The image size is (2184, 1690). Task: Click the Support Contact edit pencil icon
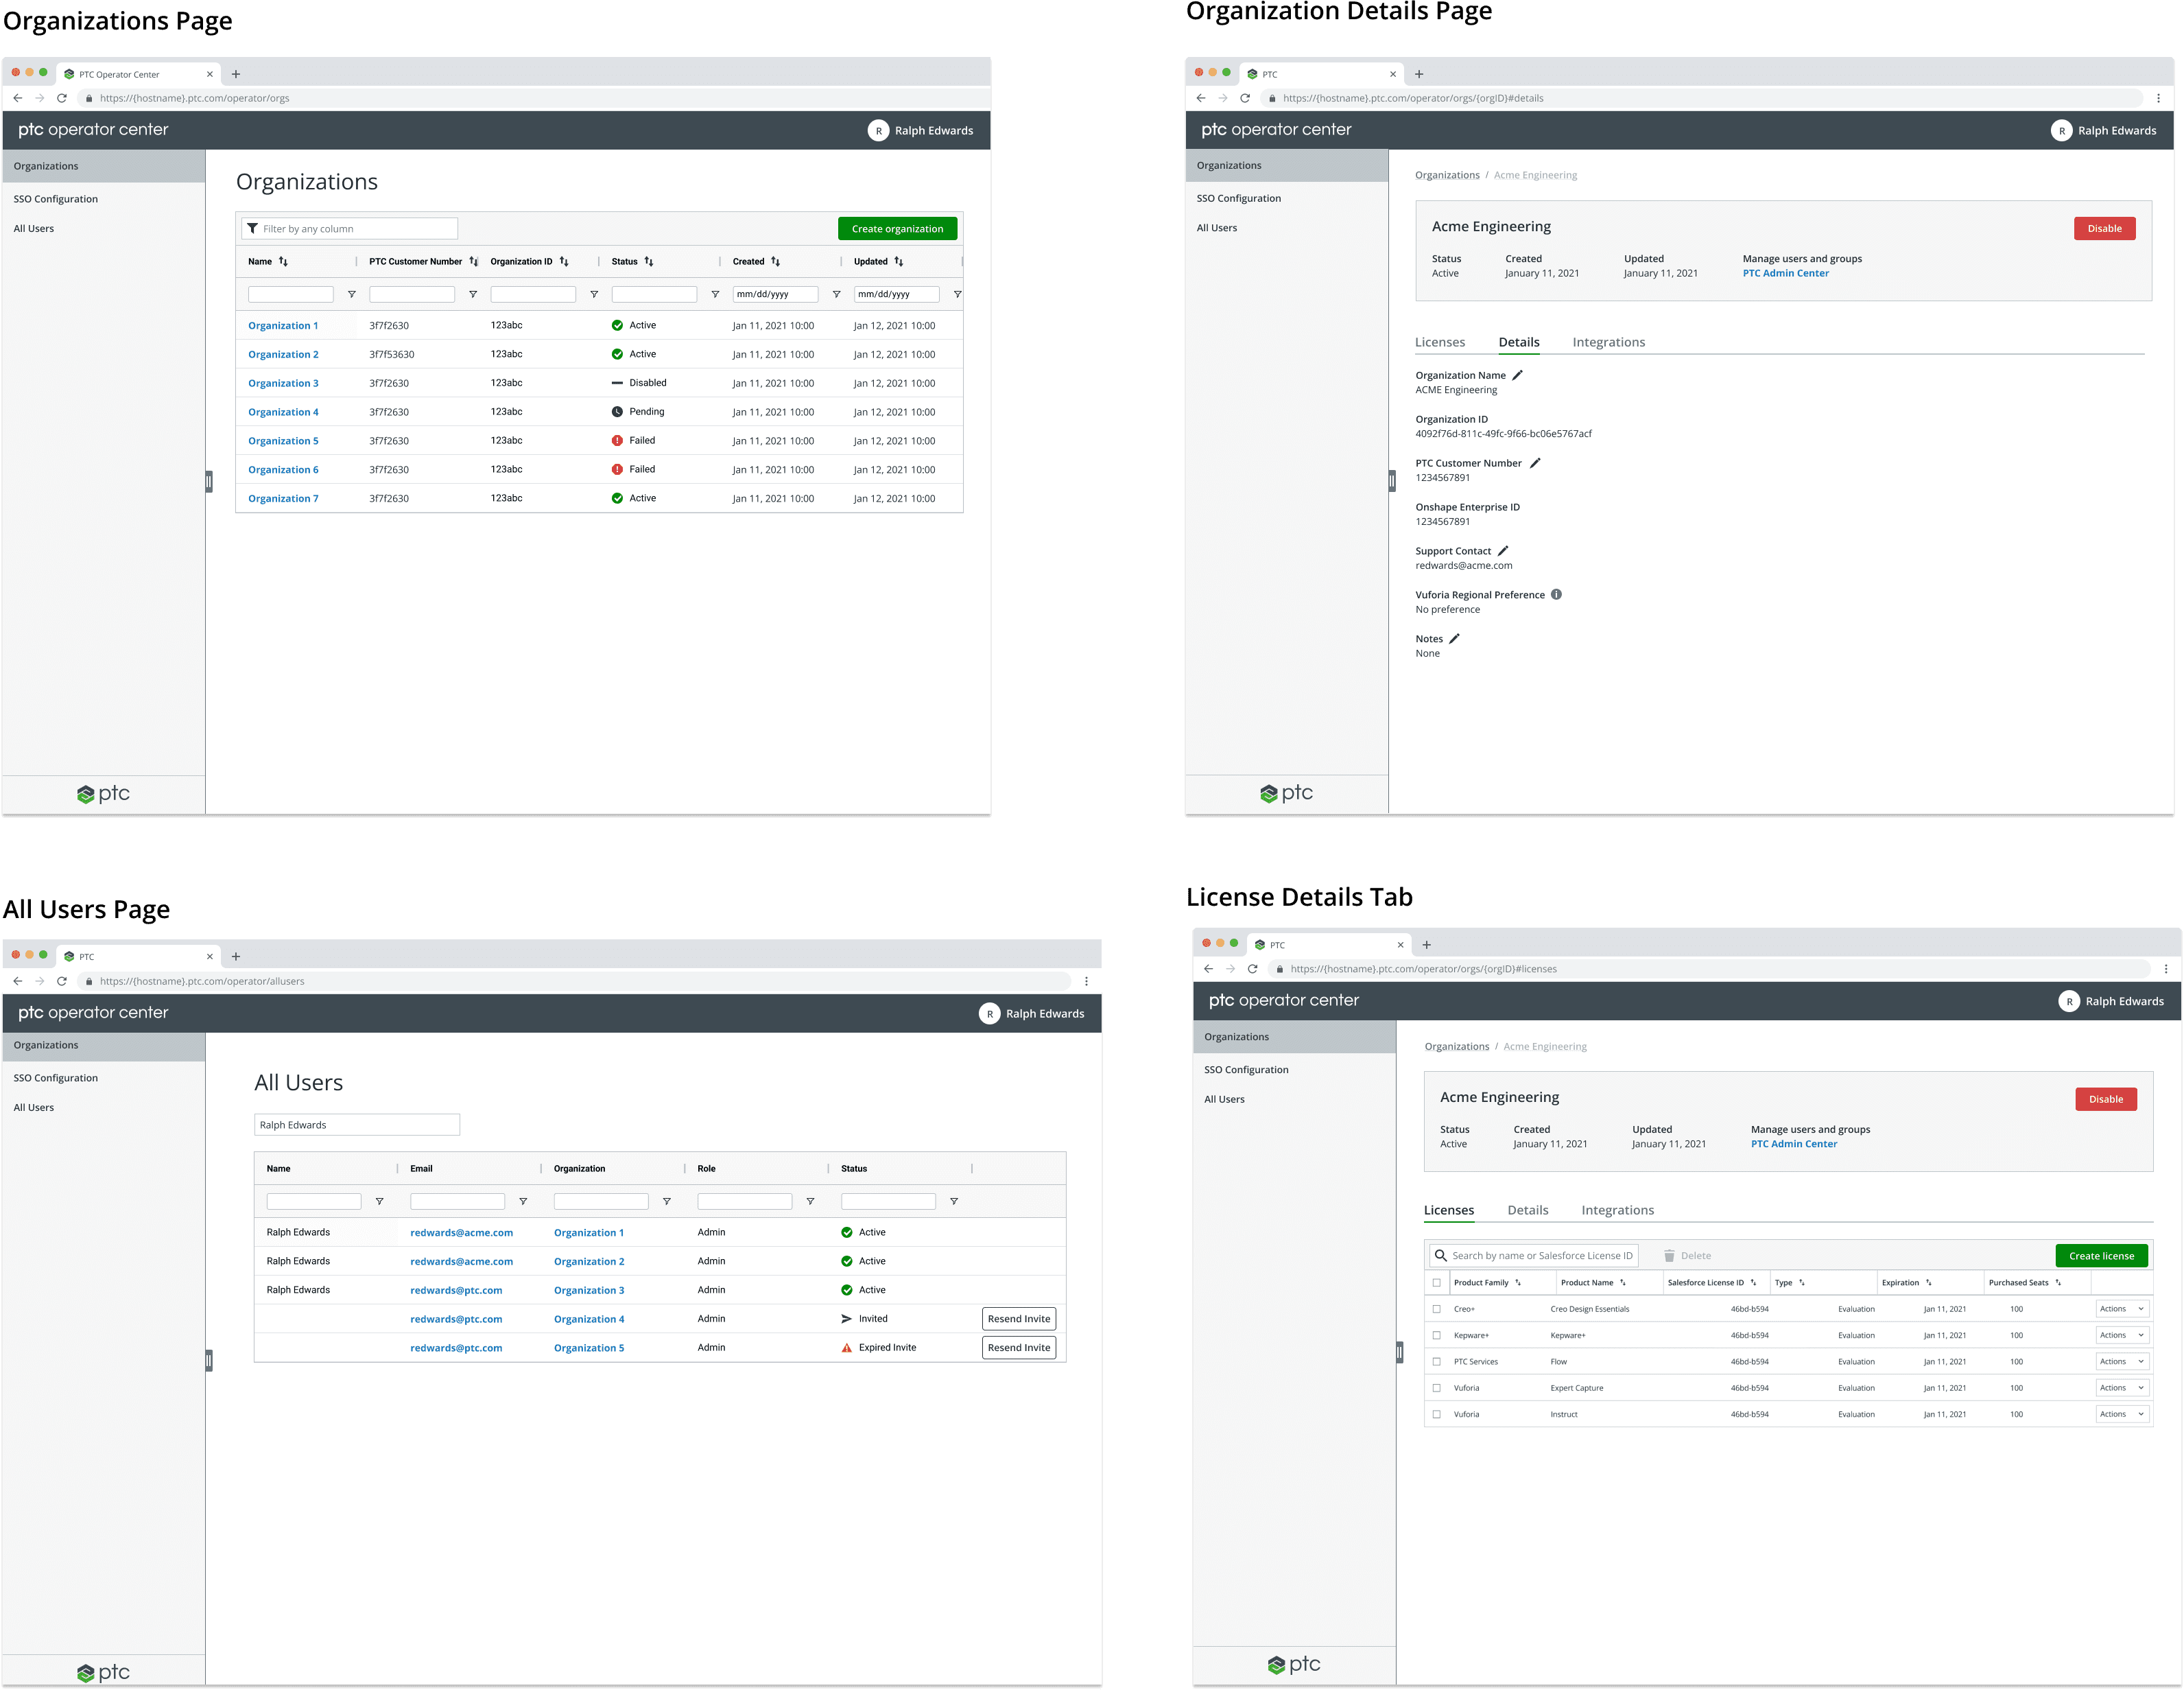tap(1503, 552)
